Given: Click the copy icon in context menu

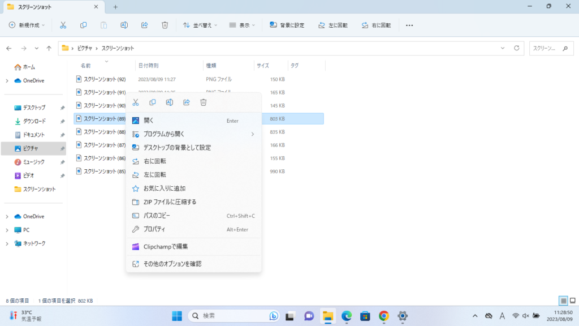Looking at the screenshot, I should [152, 102].
